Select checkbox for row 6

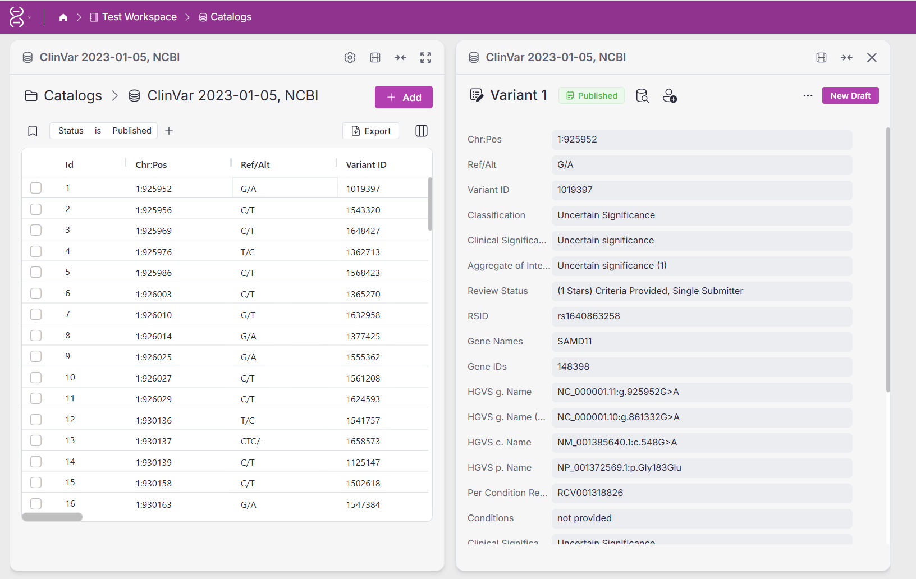coord(36,293)
